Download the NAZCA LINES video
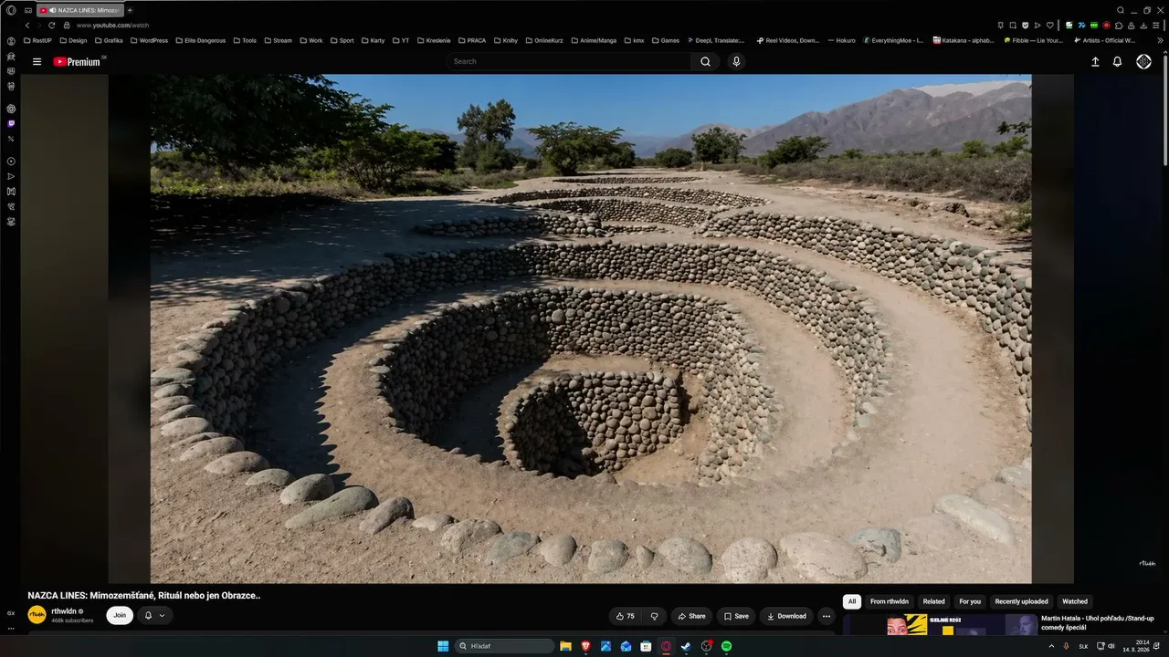The image size is (1169, 657). 786,616
